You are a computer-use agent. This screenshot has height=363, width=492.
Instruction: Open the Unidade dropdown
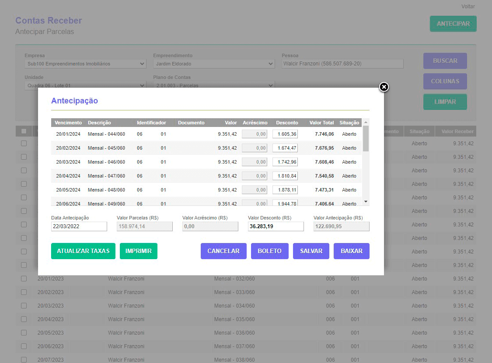pos(85,86)
